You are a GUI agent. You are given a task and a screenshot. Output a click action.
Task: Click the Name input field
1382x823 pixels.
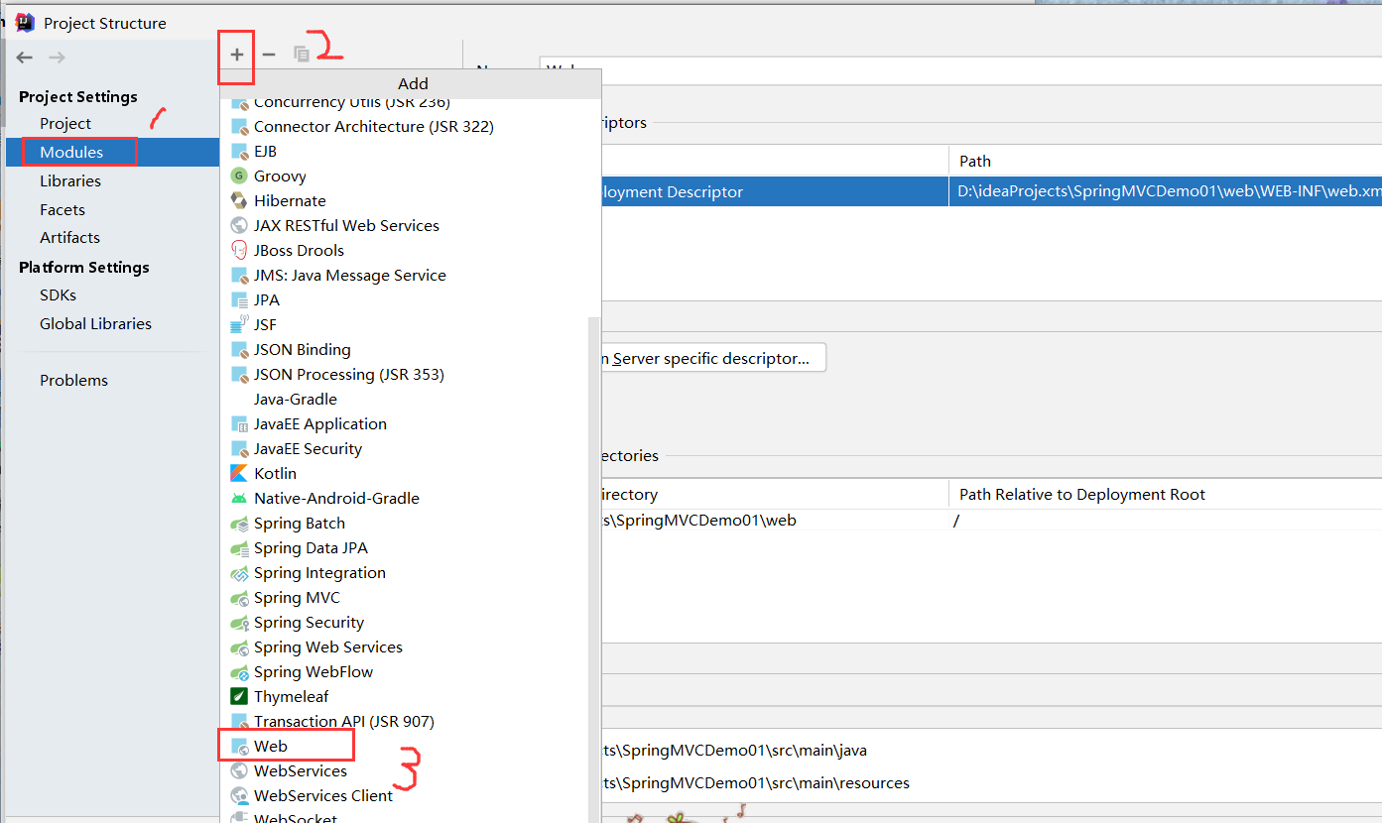960,71
